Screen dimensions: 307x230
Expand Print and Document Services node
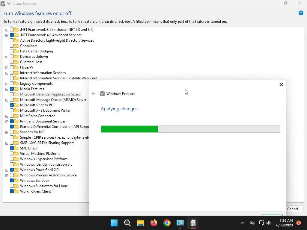pos(7,122)
